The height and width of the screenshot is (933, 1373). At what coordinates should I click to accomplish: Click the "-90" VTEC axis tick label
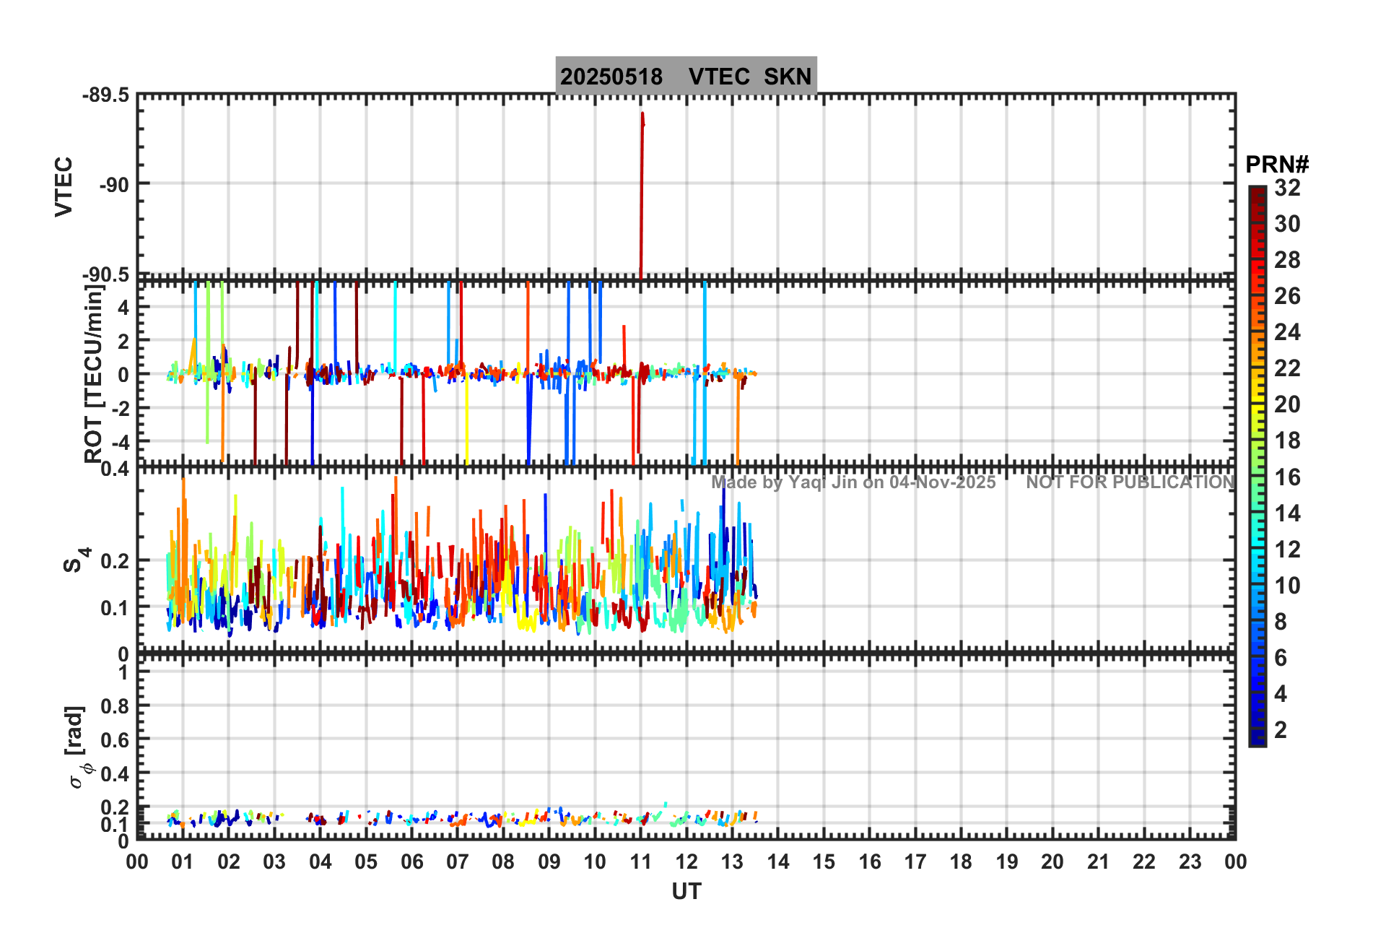click(113, 185)
